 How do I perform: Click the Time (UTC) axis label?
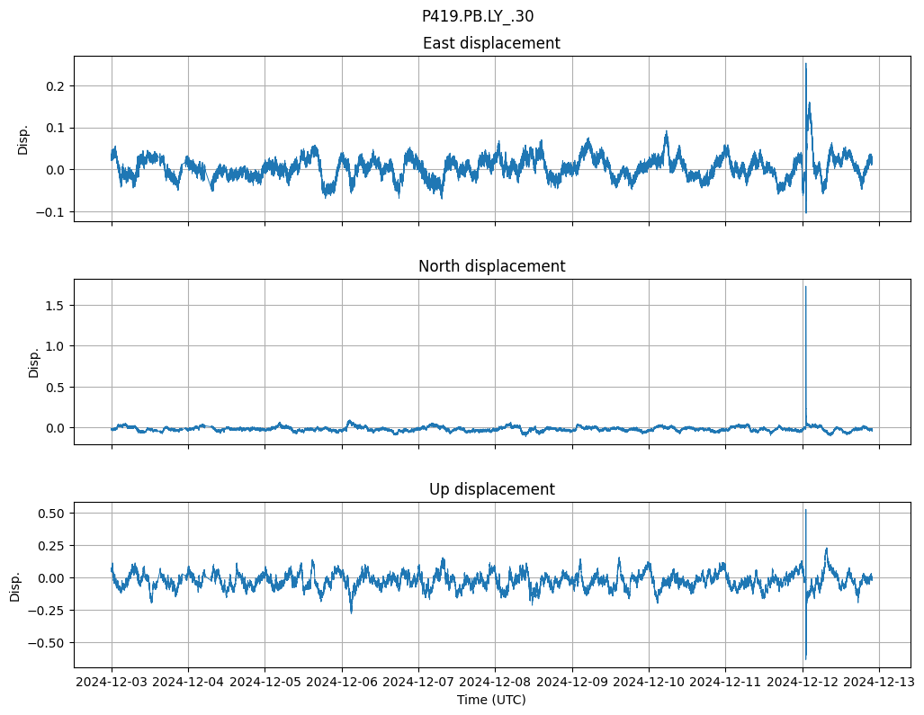(491, 699)
